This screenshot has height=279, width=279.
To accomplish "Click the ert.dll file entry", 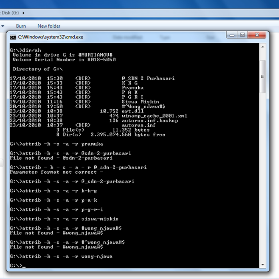I will (x=133, y=111).
